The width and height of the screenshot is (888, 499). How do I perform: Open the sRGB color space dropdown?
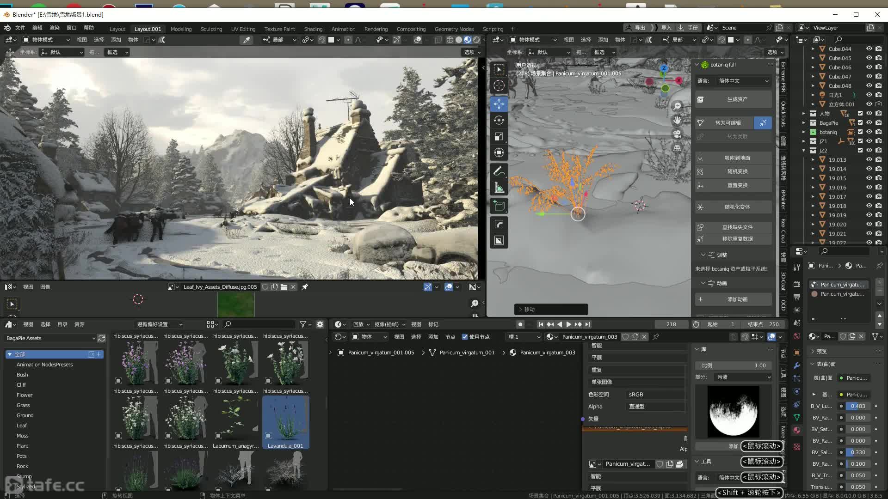pos(656,395)
